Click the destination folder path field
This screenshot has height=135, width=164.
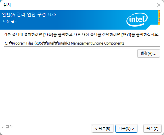[82, 43]
